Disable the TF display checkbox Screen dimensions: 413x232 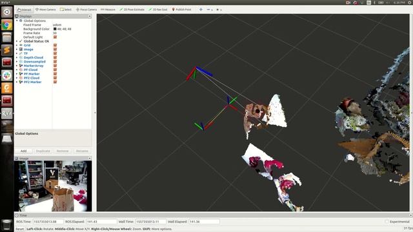point(55,53)
